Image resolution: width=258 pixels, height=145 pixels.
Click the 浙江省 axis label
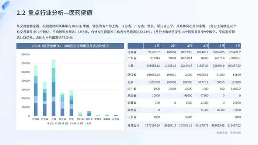(x=62, y=119)
